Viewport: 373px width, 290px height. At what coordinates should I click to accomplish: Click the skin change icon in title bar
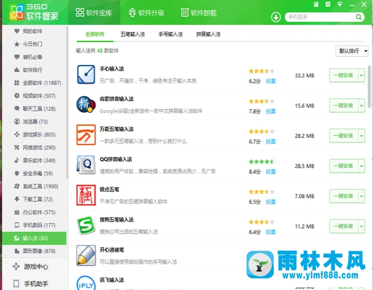(x=328, y=4)
